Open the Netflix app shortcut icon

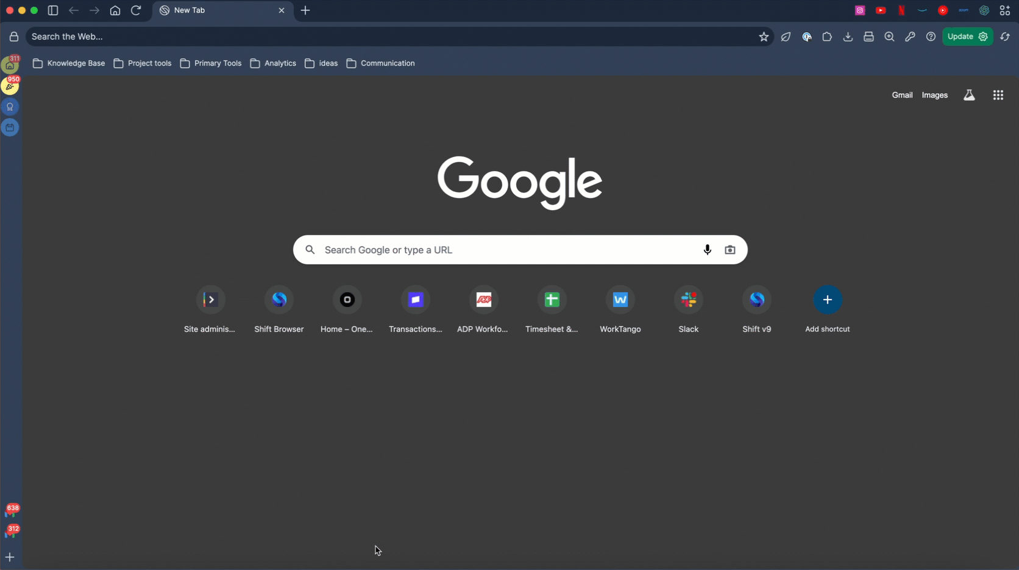(901, 10)
